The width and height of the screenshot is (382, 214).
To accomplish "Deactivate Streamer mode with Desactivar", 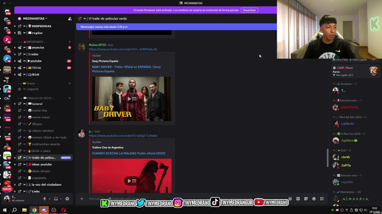I will [x=249, y=10].
